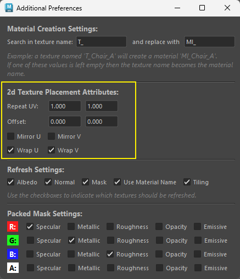Viewport: 240px width, 279px height.
Task: Click the second Offset value field
Action: [x=102, y=122]
